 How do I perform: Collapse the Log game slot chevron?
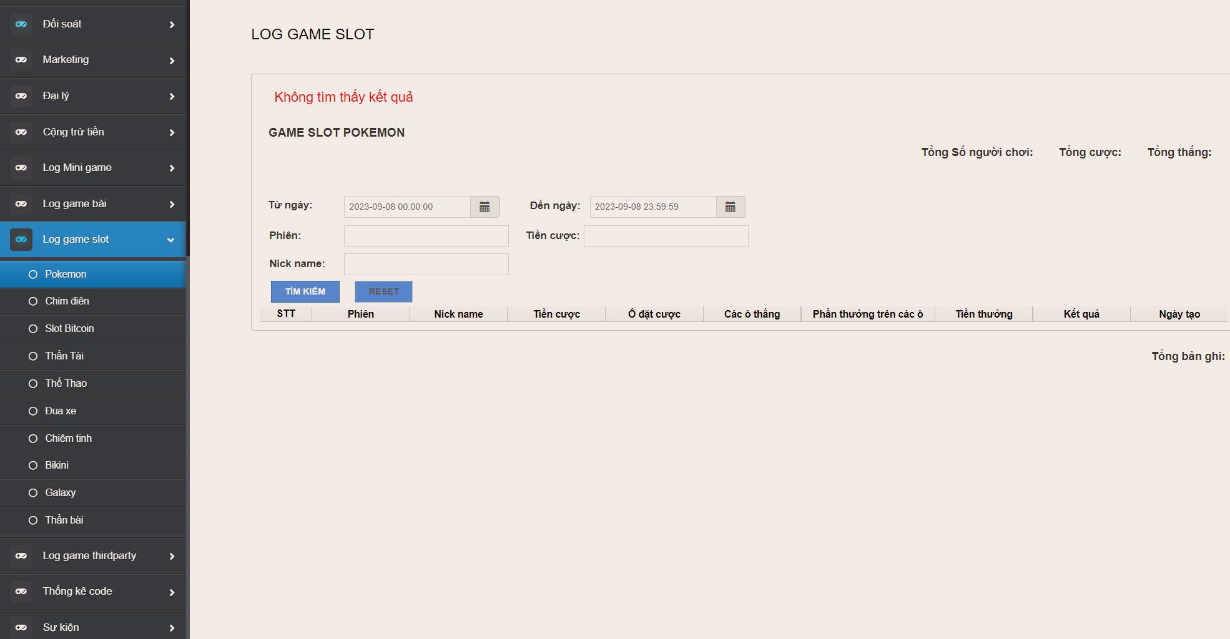(170, 240)
